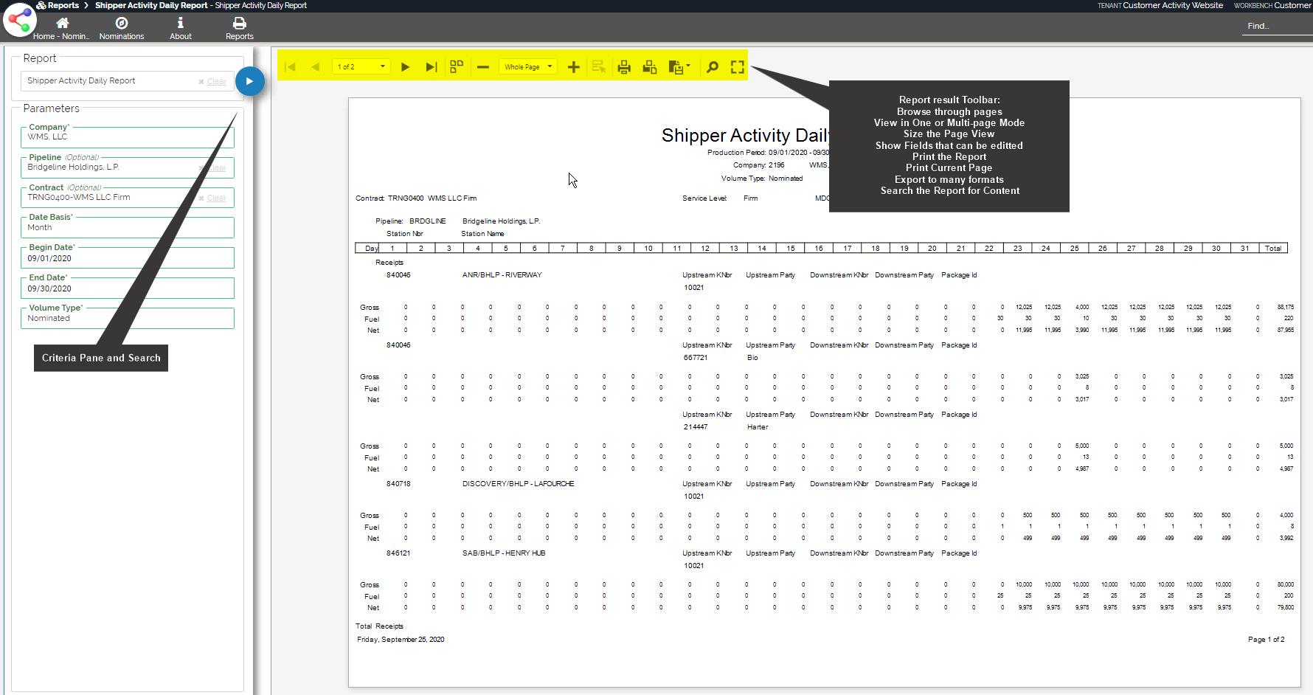1313x695 pixels.
Task: Clear the selected Shipper Activity Daily Report
Action: (x=212, y=82)
